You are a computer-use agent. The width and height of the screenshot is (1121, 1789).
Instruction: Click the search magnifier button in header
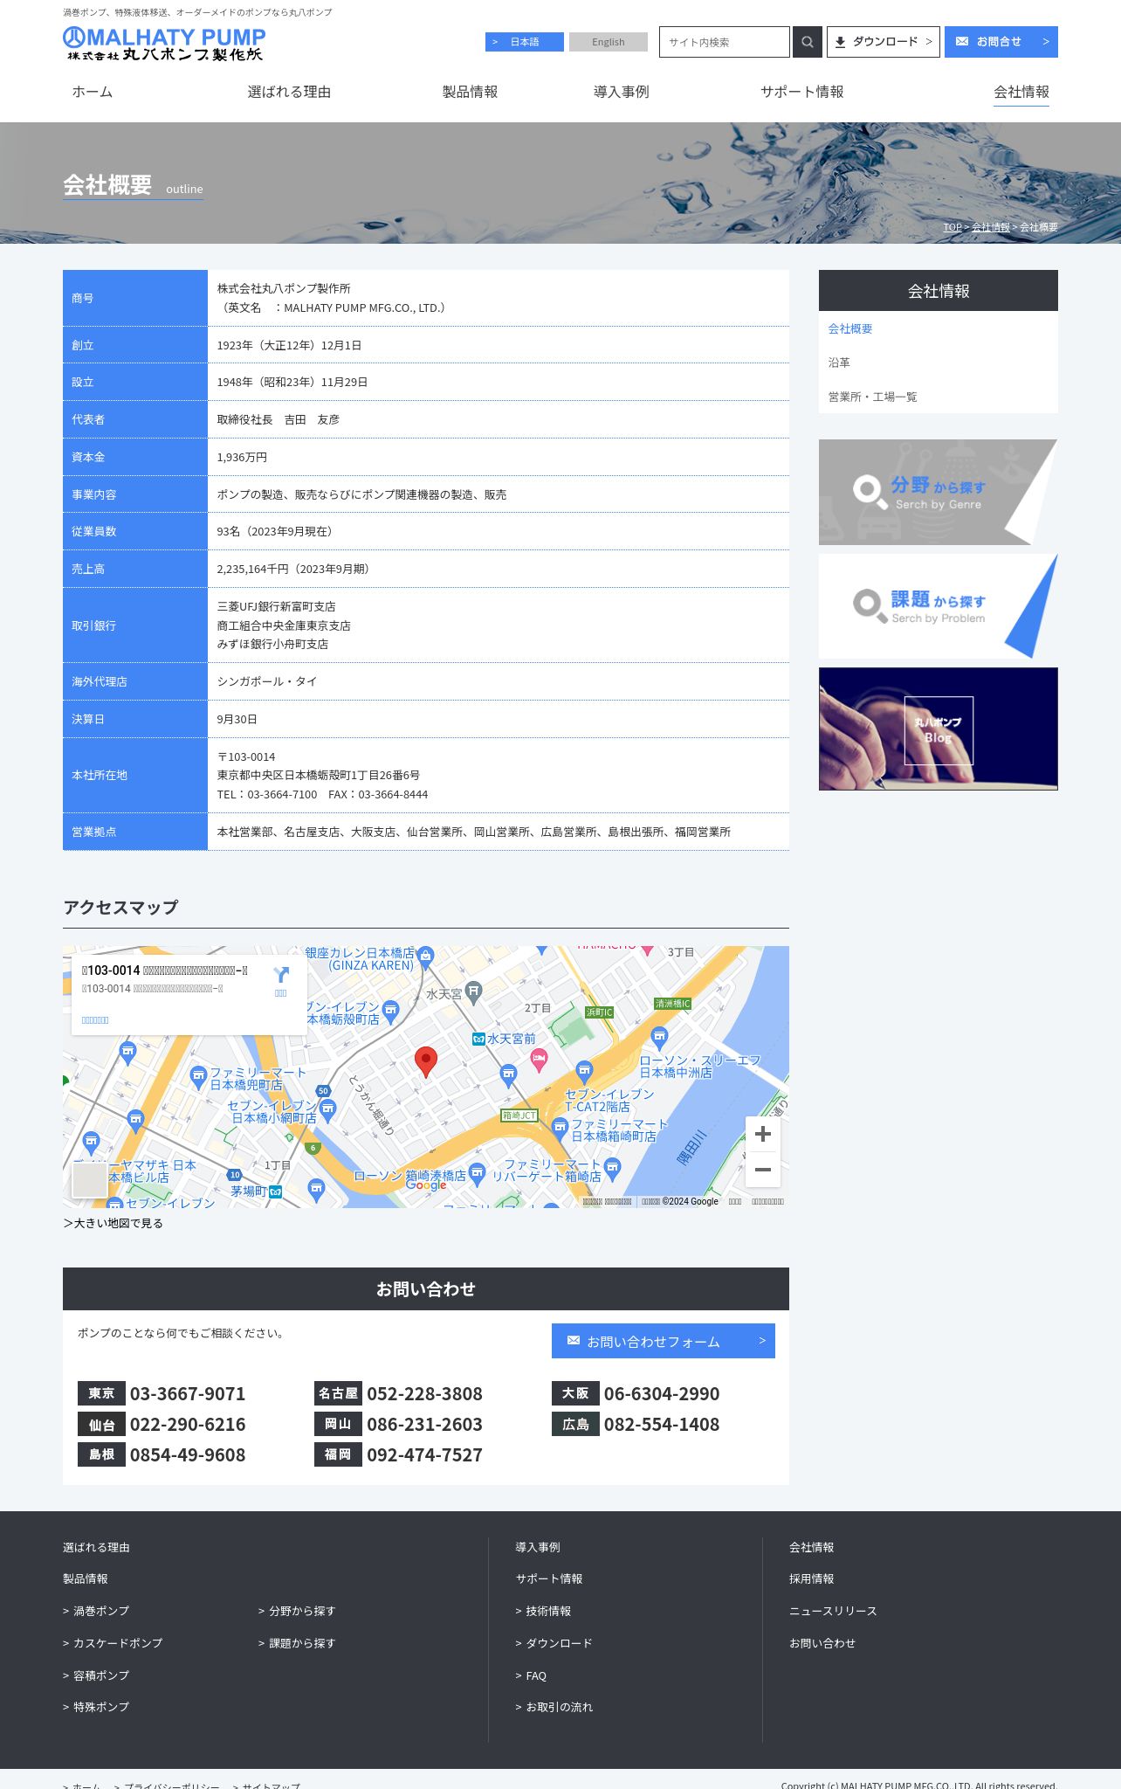tap(807, 42)
